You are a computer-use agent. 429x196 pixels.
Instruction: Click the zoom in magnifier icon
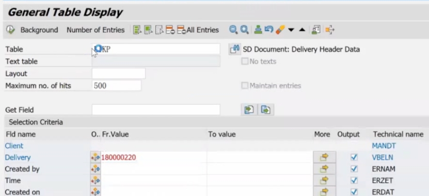pos(244,29)
